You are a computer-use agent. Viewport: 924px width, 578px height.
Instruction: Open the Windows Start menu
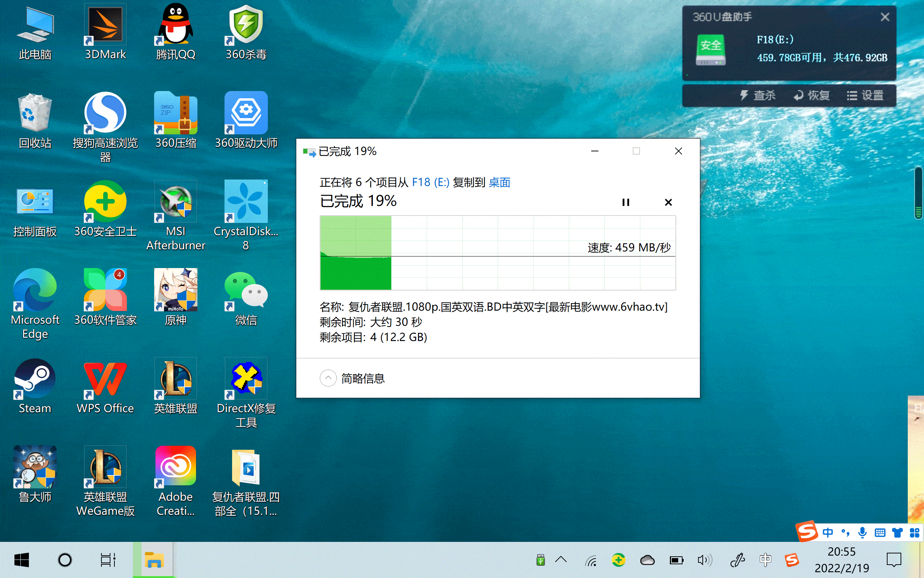pyautogui.click(x=21, y=560)
